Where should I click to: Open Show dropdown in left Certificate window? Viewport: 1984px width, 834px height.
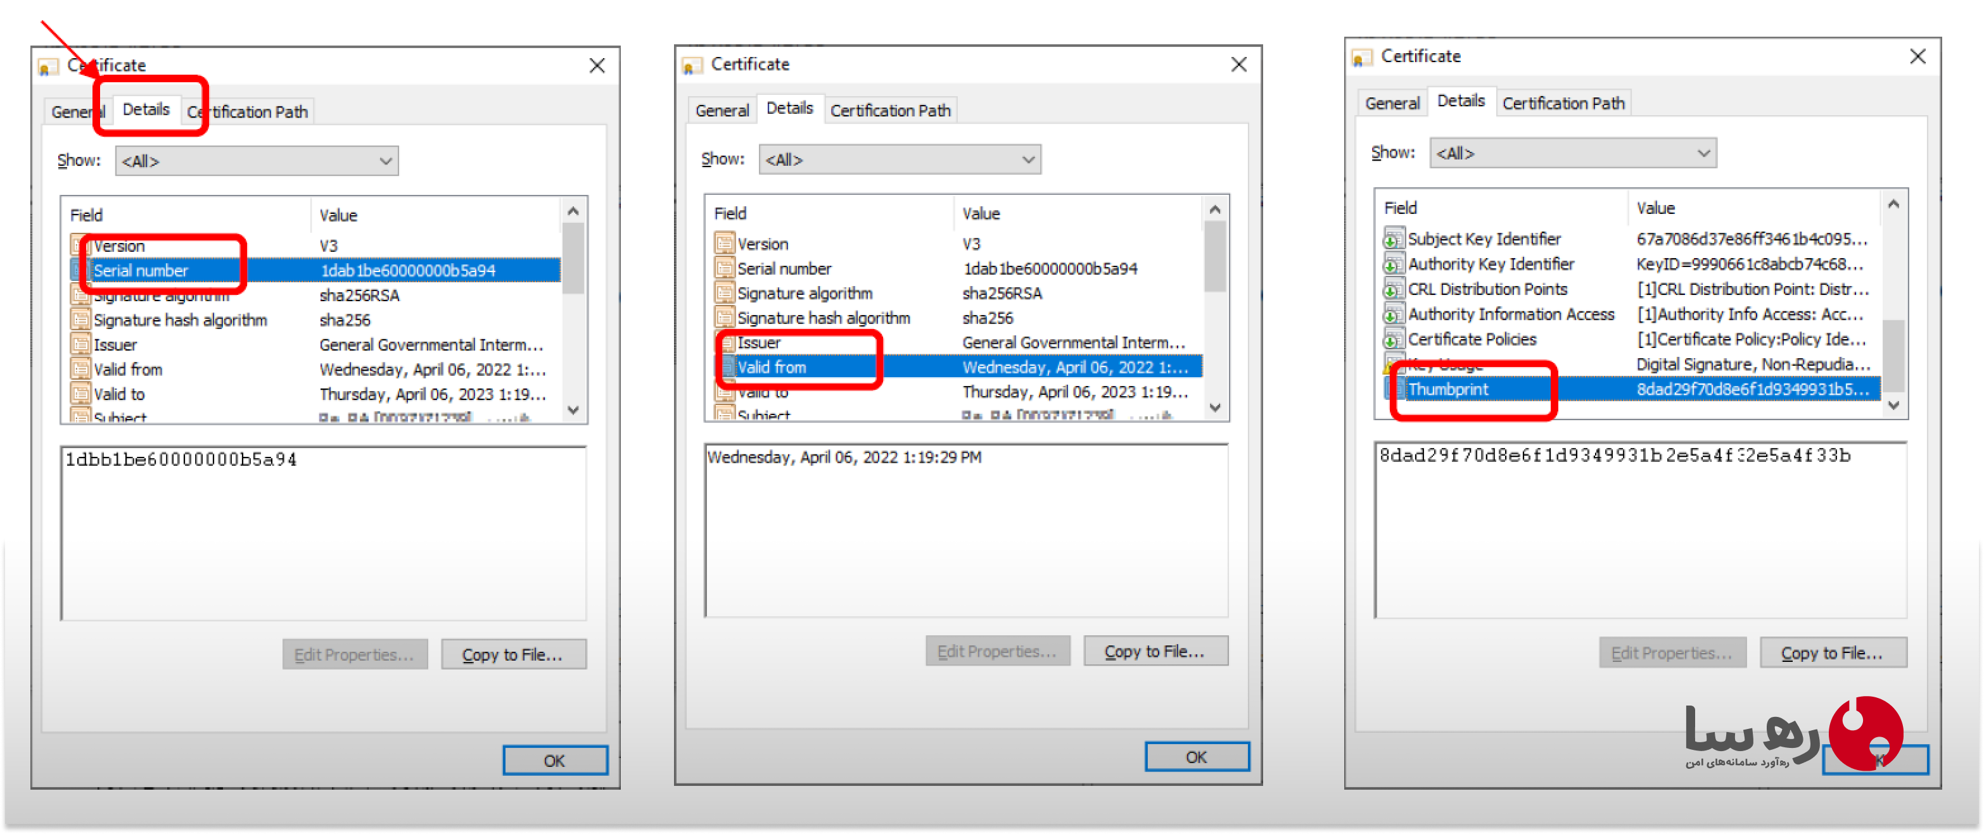(x=257, y=161)
